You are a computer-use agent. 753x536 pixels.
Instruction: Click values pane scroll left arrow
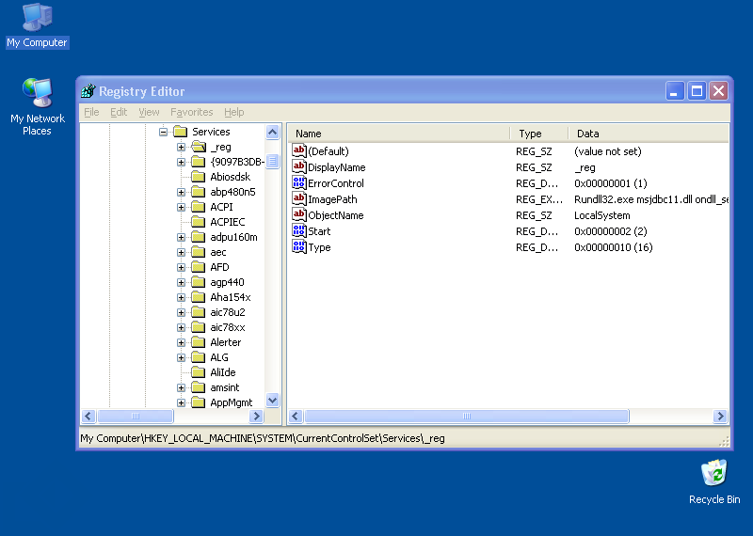296,416
